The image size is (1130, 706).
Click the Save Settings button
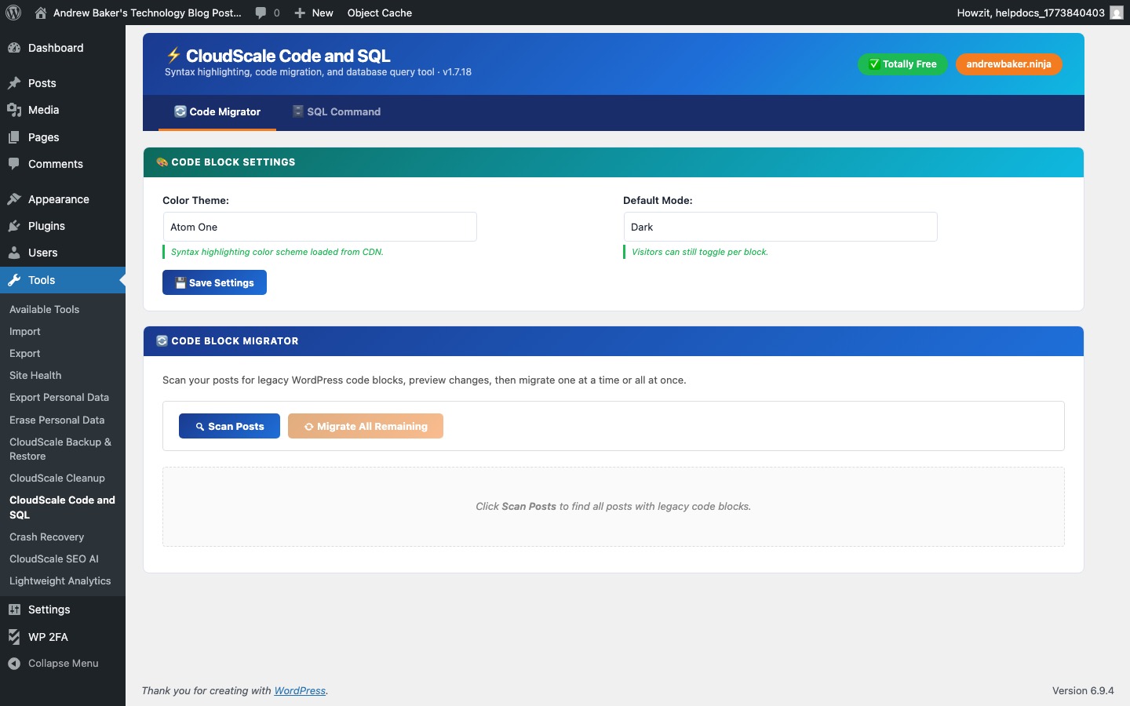[x=214, y=282]
